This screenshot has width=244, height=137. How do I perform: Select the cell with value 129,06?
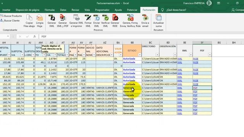point(41,84)
